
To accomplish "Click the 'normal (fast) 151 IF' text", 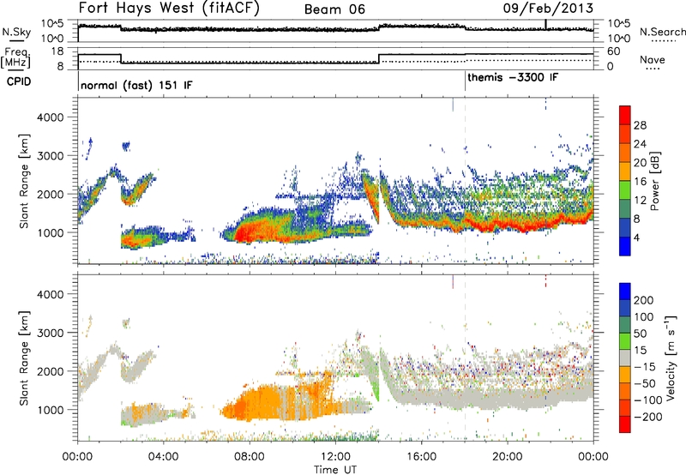I will (136, 85).
